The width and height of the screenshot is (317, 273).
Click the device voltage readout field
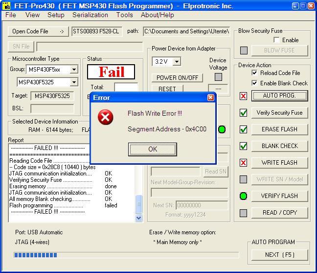218,89
